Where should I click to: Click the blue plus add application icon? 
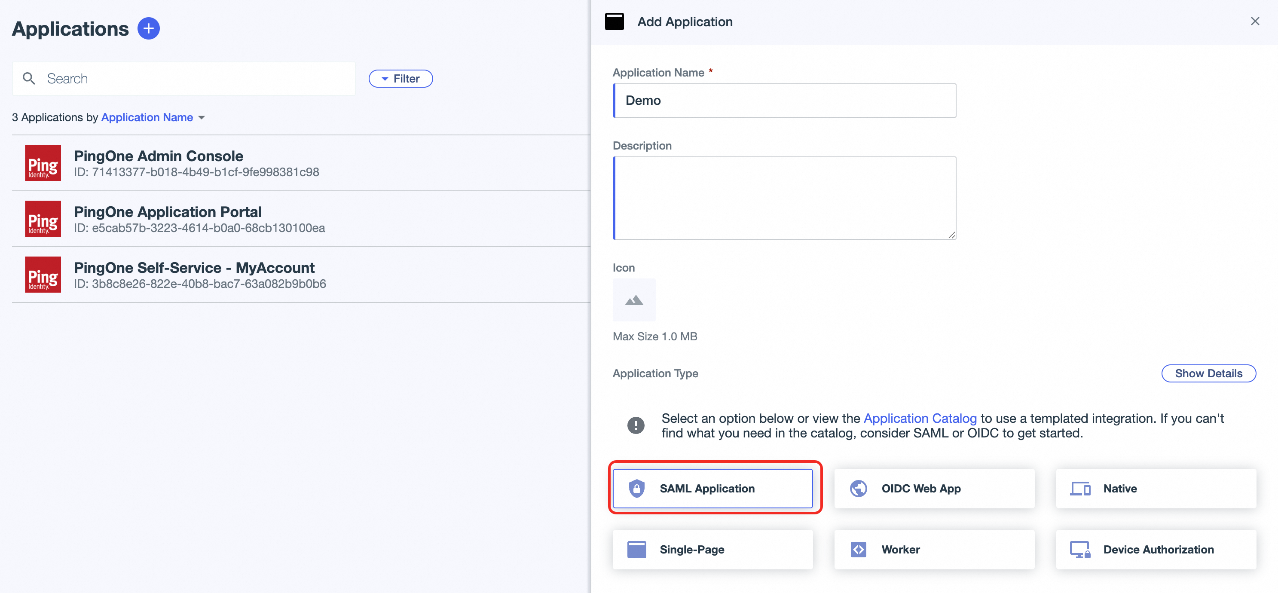point(148,28)
